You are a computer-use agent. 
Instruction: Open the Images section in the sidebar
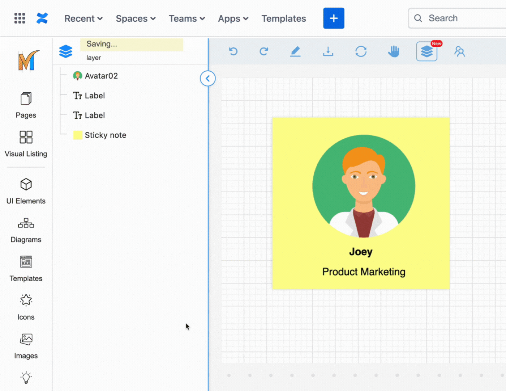tap(26, 345)
